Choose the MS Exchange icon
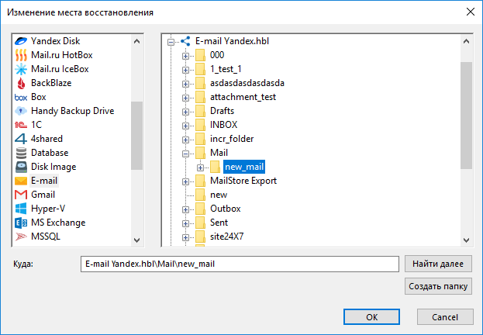The height and width of the screenshot is (335, 483). pos(21,223)
